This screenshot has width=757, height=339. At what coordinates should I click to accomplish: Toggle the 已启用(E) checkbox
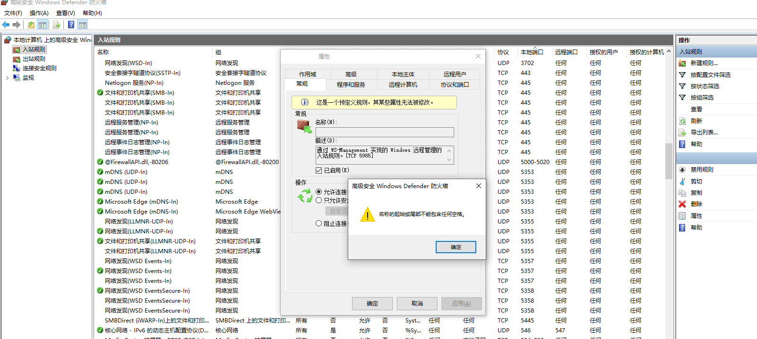click(x=318, y=170)
